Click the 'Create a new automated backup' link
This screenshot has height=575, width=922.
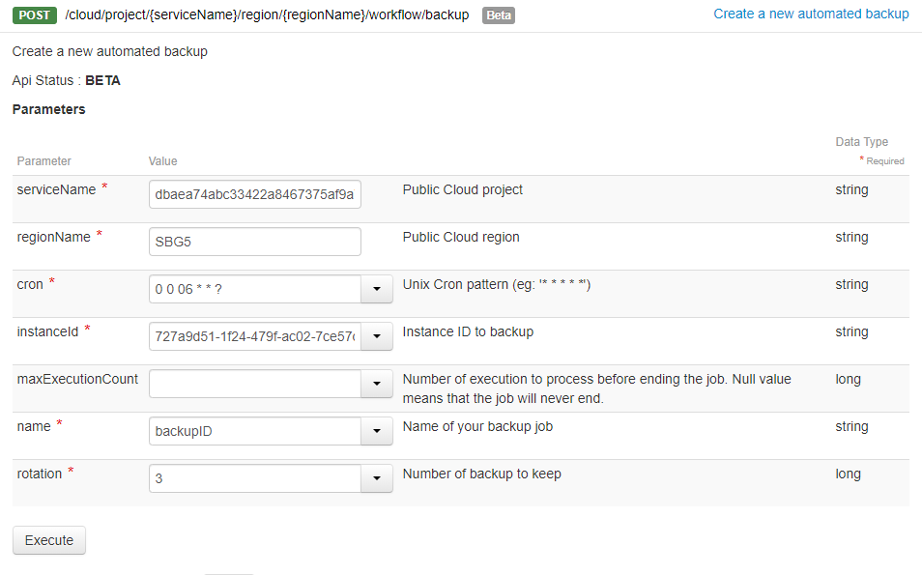(x=811, y=14)
